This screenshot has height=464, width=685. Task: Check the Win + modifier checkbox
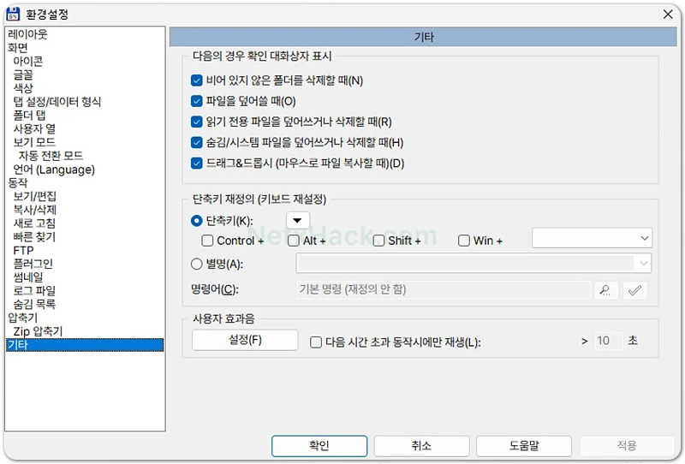[x=464, y=241]
